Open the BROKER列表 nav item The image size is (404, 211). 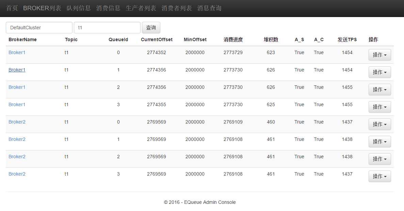(x=42, y=8)
